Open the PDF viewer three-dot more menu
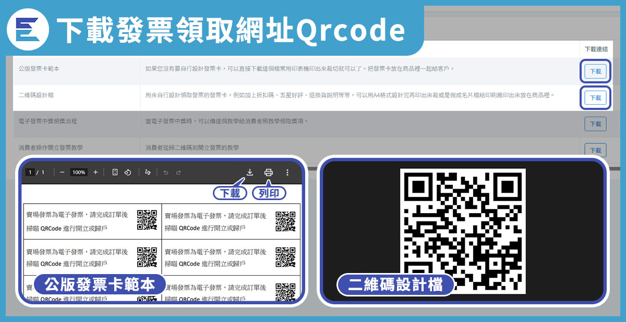This screenshot has width=626, height=322. 287,172
